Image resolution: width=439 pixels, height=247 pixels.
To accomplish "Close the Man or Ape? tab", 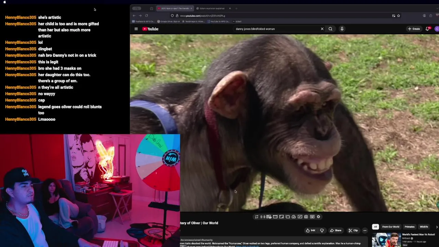I will click(192, 8).
